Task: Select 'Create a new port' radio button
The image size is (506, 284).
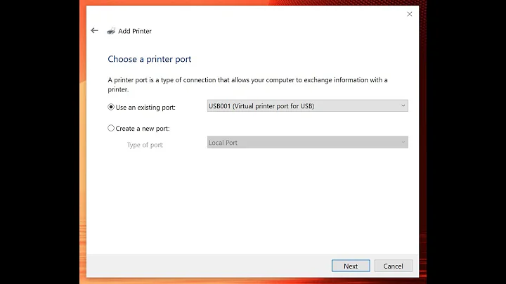Action: [x=111, y=128]
